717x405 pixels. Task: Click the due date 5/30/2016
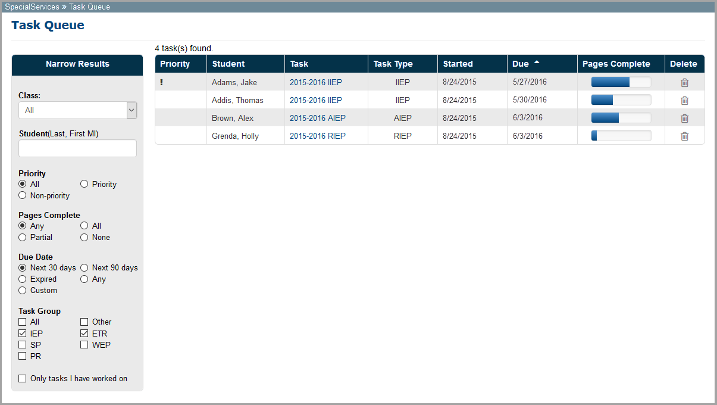pyautogui.click(x=530, y=100)
